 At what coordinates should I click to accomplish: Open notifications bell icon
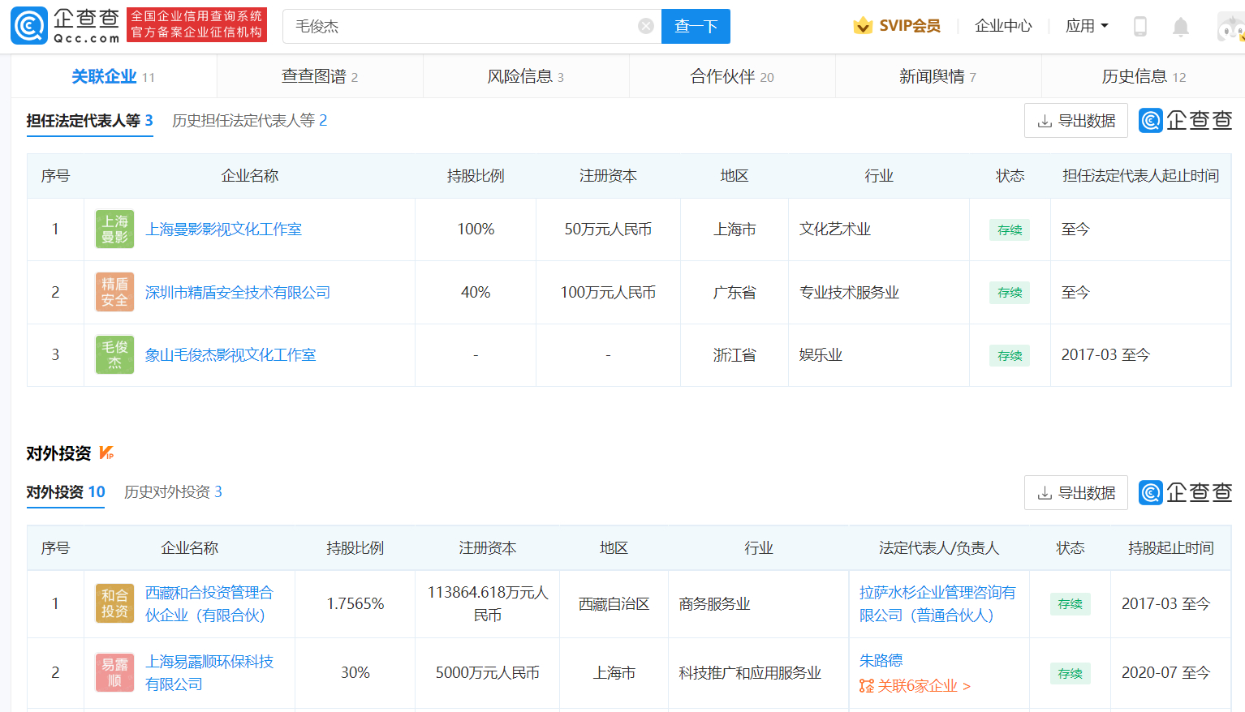pos(1181,27)
